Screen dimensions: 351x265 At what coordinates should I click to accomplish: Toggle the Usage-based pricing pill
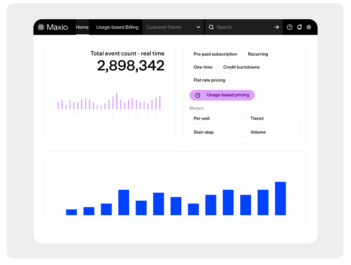coord(222,95)
